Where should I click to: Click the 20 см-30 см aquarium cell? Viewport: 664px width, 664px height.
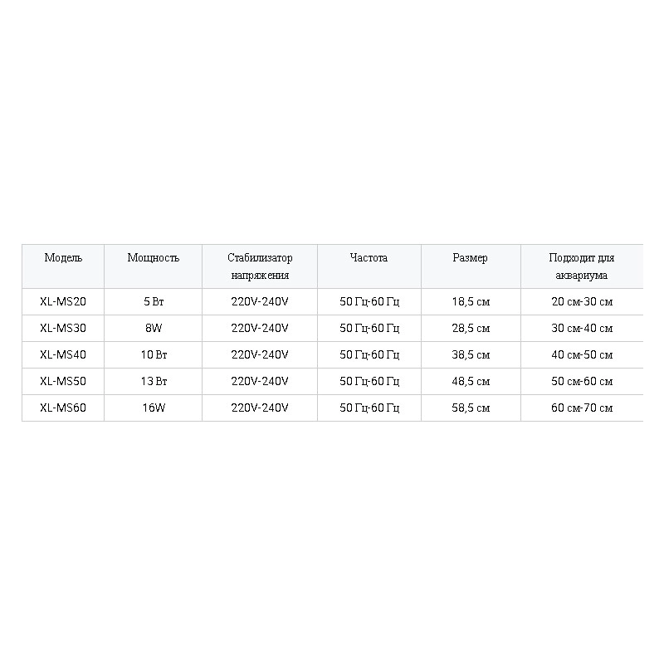(x=582, y=301)
